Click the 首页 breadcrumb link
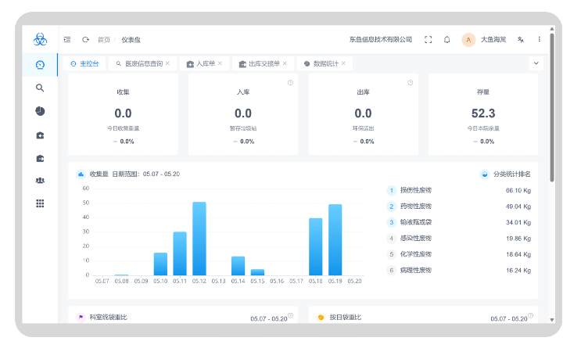The image size is (563, 352). click(103, 39)
